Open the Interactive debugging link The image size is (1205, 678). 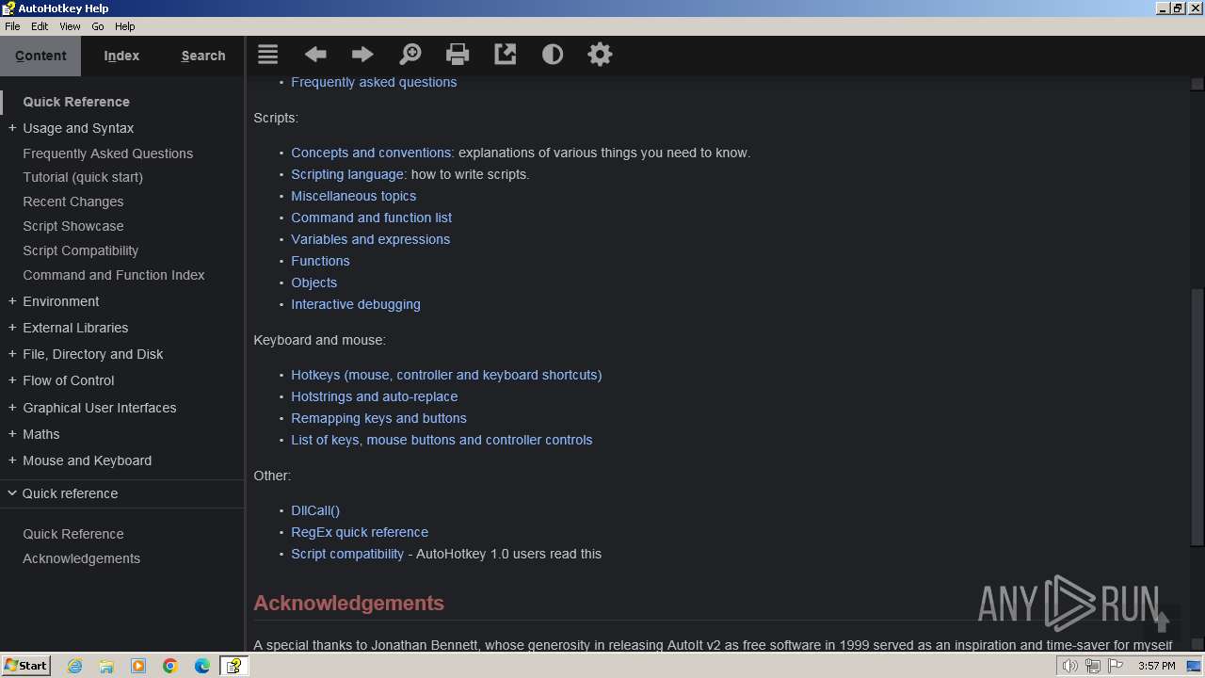point(356,304)
